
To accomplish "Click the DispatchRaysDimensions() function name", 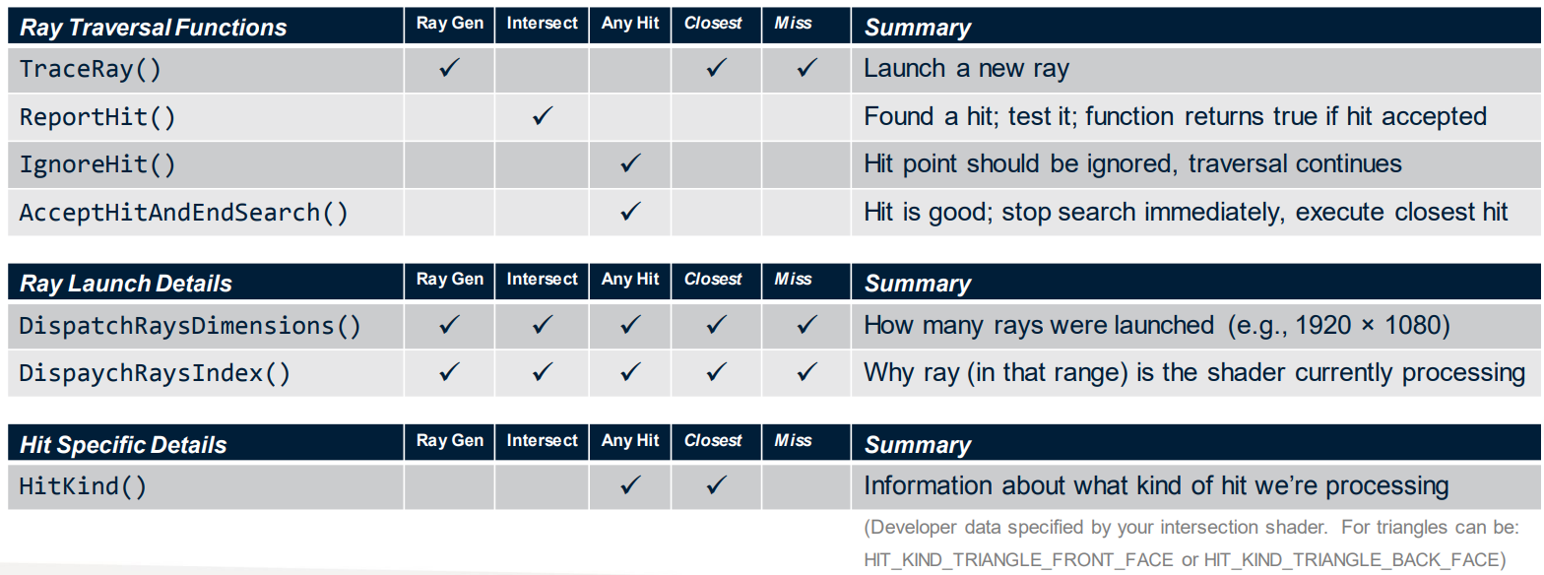I will click(x=191, y=326).
